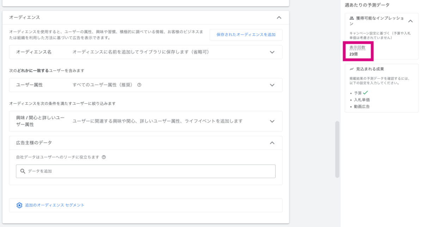Click the magnifier icon in データを追加
Viewport: 423px width, 227px height.
pos(23,171)
